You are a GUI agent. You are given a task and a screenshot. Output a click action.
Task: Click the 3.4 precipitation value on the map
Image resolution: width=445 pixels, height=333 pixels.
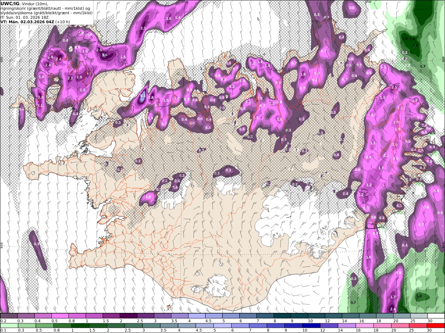[105, 55]
